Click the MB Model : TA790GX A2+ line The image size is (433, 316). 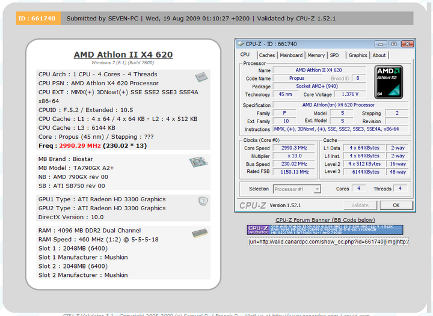76,168
